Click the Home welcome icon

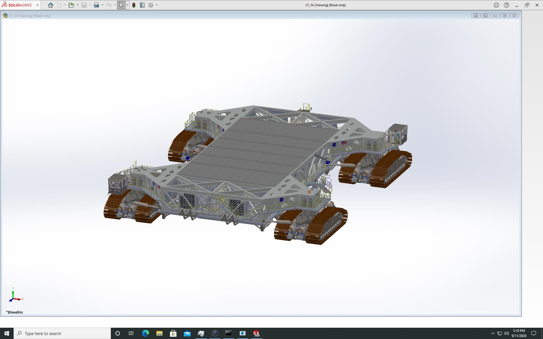[51, 5]
